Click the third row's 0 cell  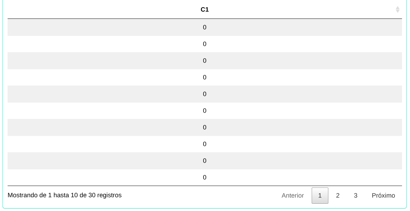(205, 61)
